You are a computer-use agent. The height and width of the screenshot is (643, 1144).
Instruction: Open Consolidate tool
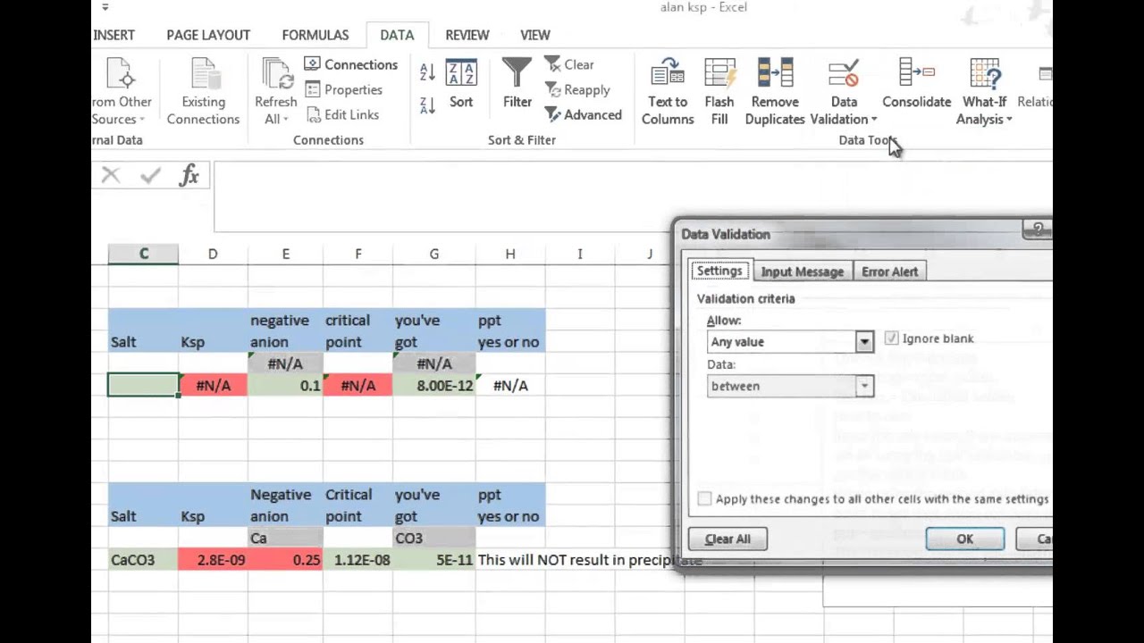917,85
